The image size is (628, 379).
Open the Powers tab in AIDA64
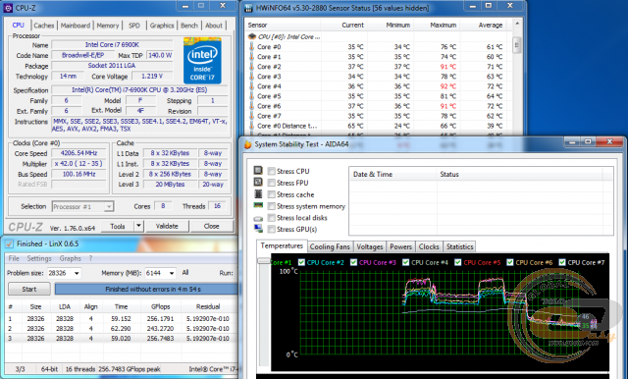[x=400, y=246]
